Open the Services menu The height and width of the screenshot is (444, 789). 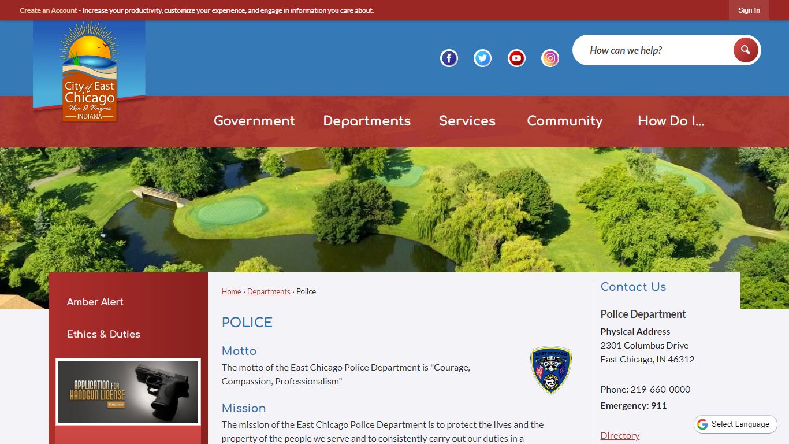coord(467,121)
